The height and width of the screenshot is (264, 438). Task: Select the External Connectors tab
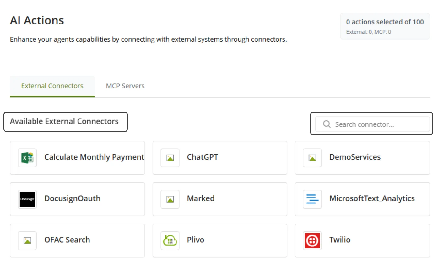[52, 86]
